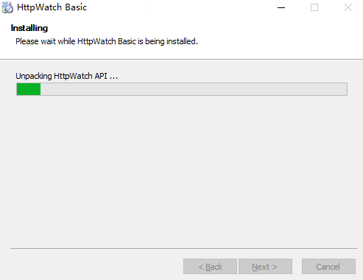
Task: Close the HttpWatch Basic installer window
Action: click(x=348, y=7)
